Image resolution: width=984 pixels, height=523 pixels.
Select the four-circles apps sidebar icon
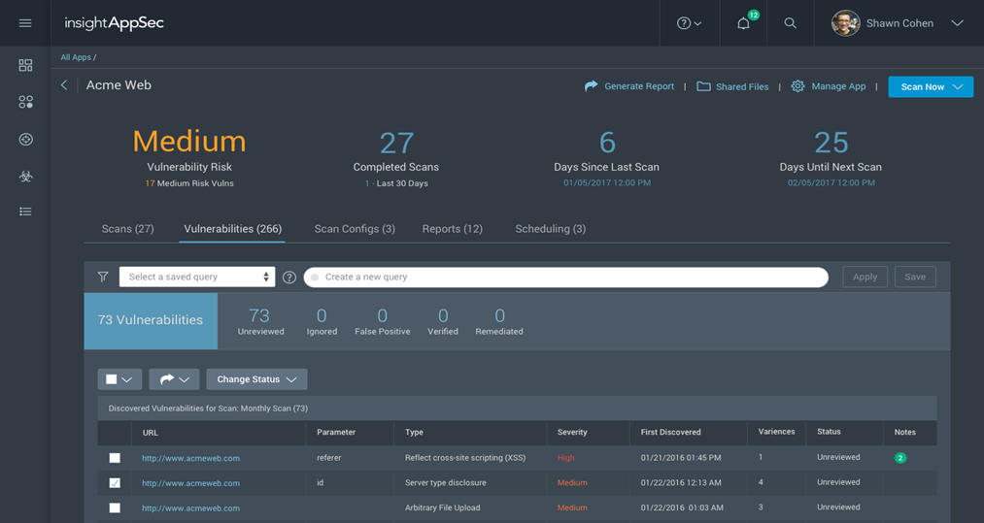pyautogui.click(x=25, y=102)
